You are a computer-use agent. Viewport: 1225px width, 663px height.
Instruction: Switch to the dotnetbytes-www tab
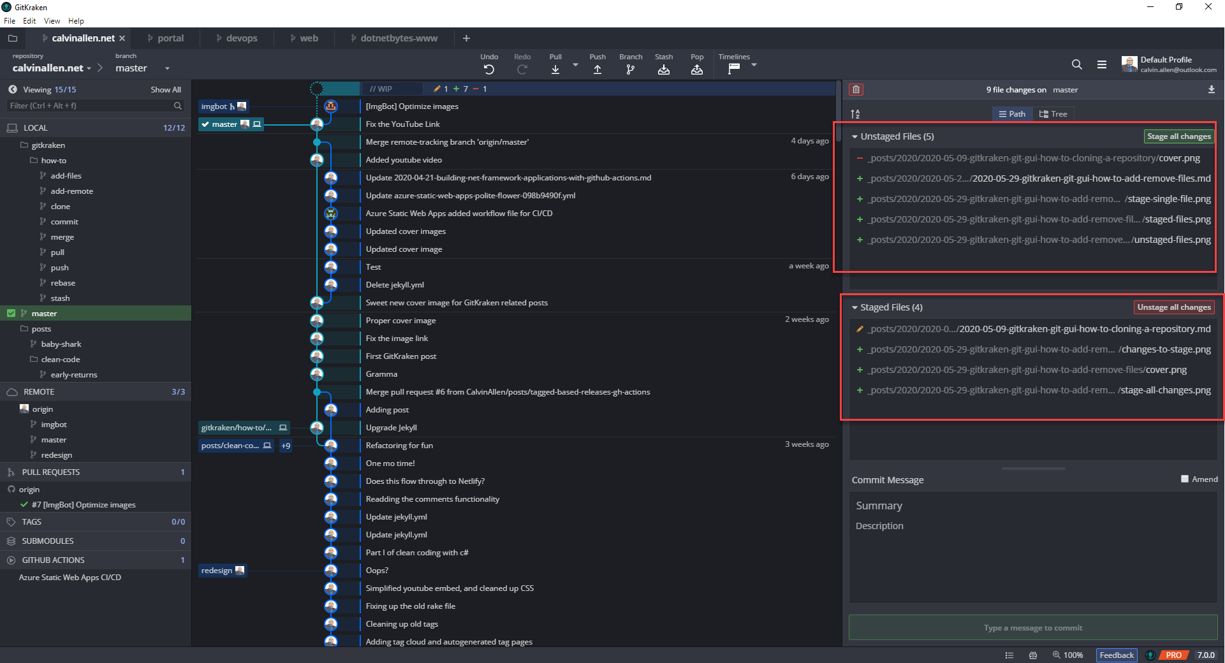point(394,38)
